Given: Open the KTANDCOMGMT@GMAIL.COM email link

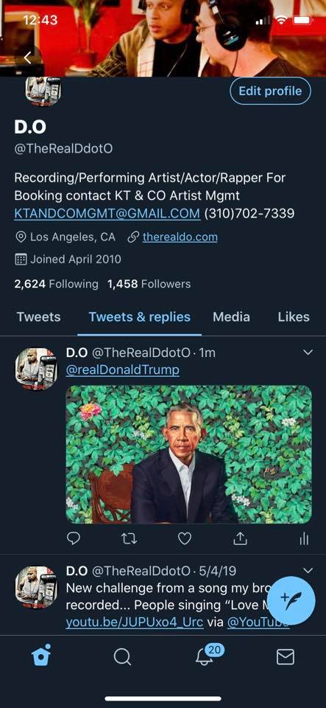Looking at the screenshot, I should click(107, 213).
